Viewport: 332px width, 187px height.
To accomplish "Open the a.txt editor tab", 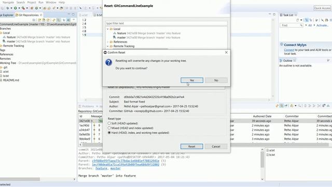I will point(85,15).
